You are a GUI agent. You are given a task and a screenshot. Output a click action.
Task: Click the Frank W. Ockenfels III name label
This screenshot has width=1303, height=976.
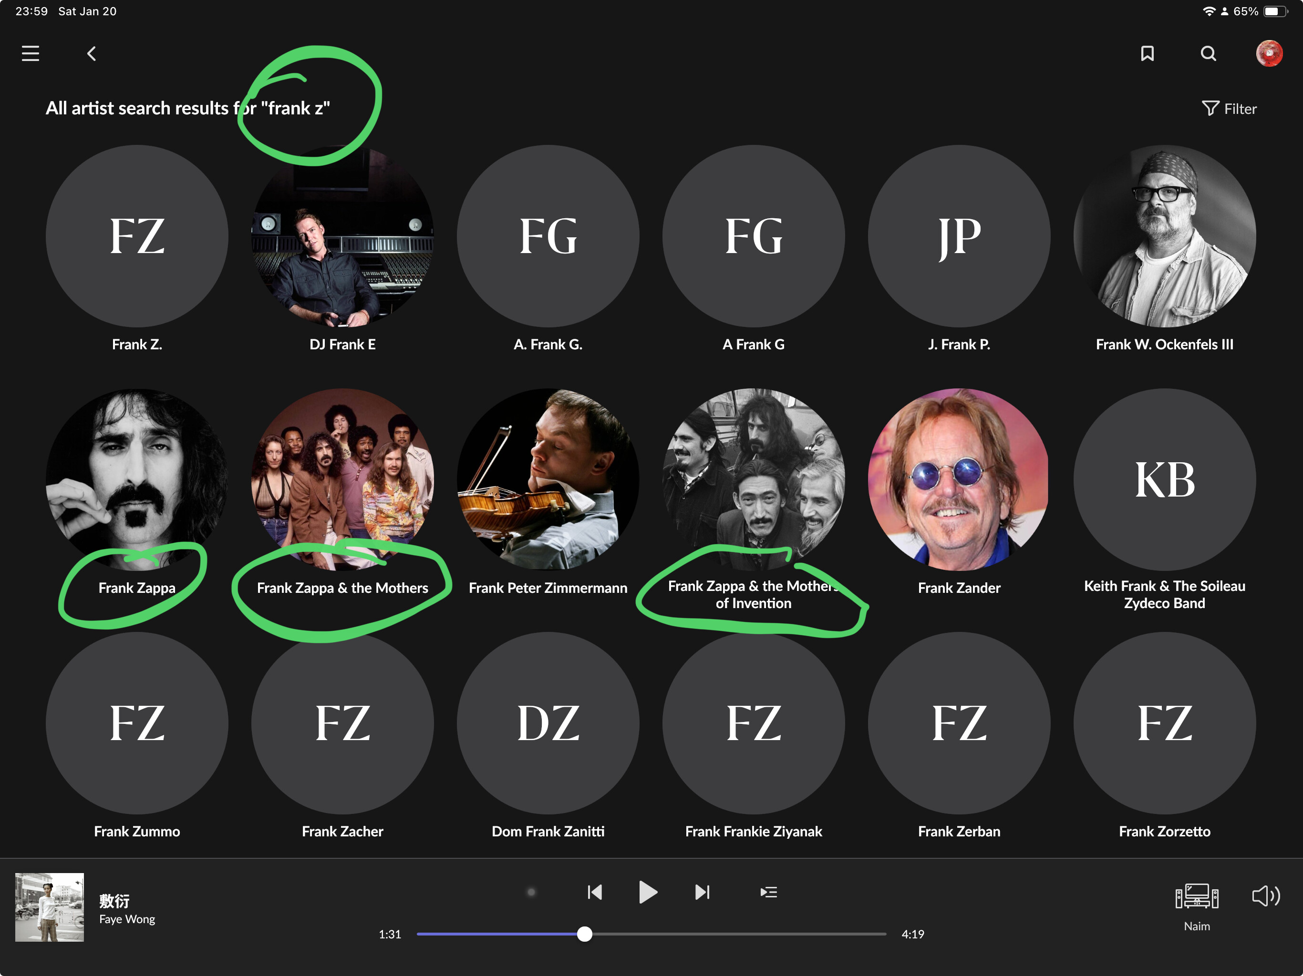click(x=1165, y=345)
